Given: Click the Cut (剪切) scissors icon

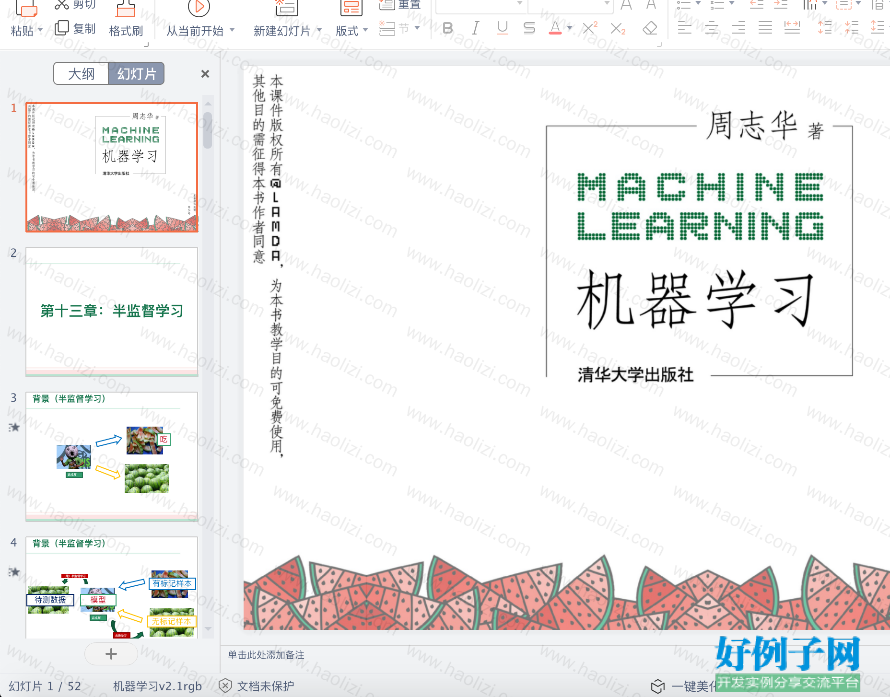Looking at the screenshot, I should [x=62, y=5].
